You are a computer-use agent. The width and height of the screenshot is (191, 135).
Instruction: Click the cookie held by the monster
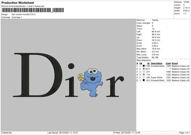81,77
